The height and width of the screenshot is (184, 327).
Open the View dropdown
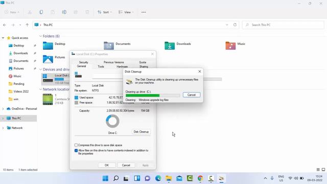pos(126,12)
